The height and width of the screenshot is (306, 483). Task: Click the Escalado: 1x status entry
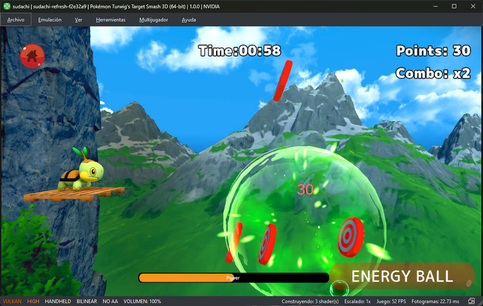tap(357, 301)
